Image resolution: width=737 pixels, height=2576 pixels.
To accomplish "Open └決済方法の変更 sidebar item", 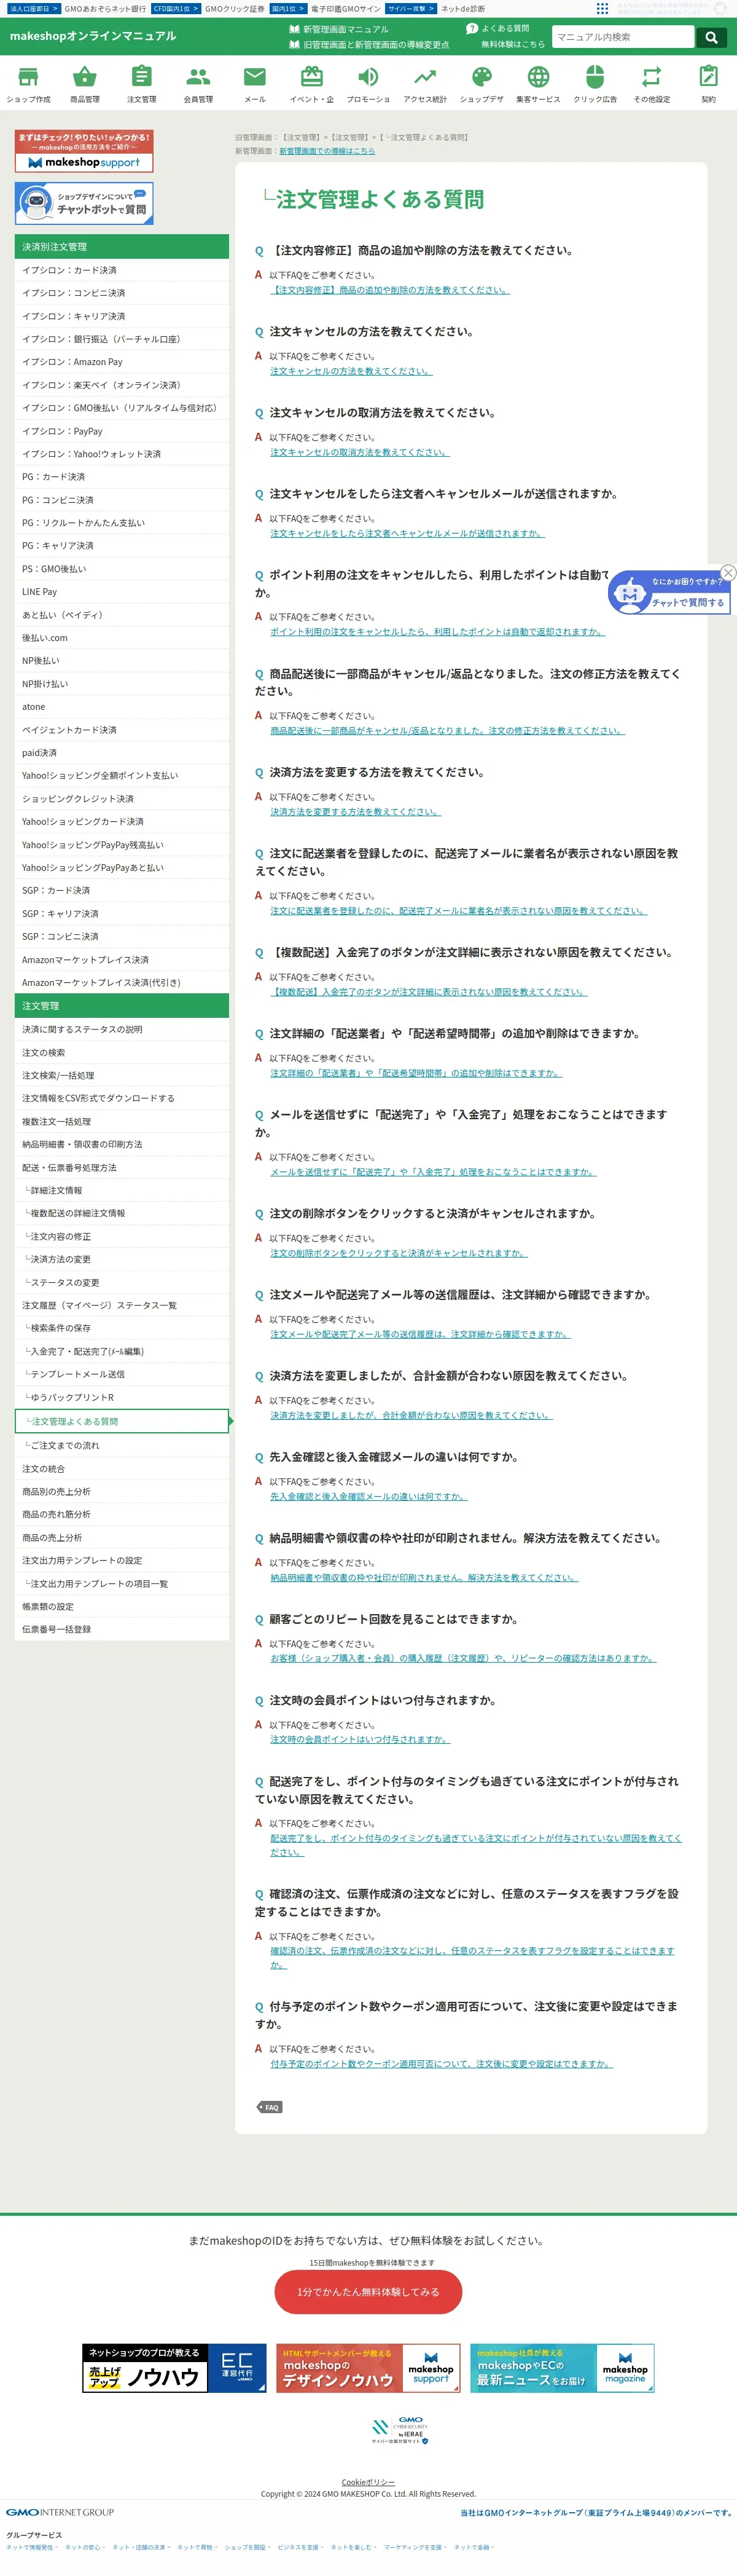I will pos(122,1259).
